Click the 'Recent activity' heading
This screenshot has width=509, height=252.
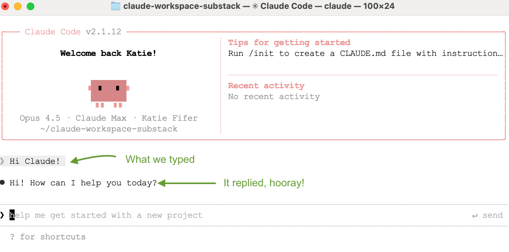266,86
